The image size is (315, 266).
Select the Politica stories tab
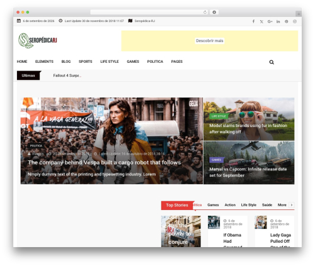[x=197, y=205]
